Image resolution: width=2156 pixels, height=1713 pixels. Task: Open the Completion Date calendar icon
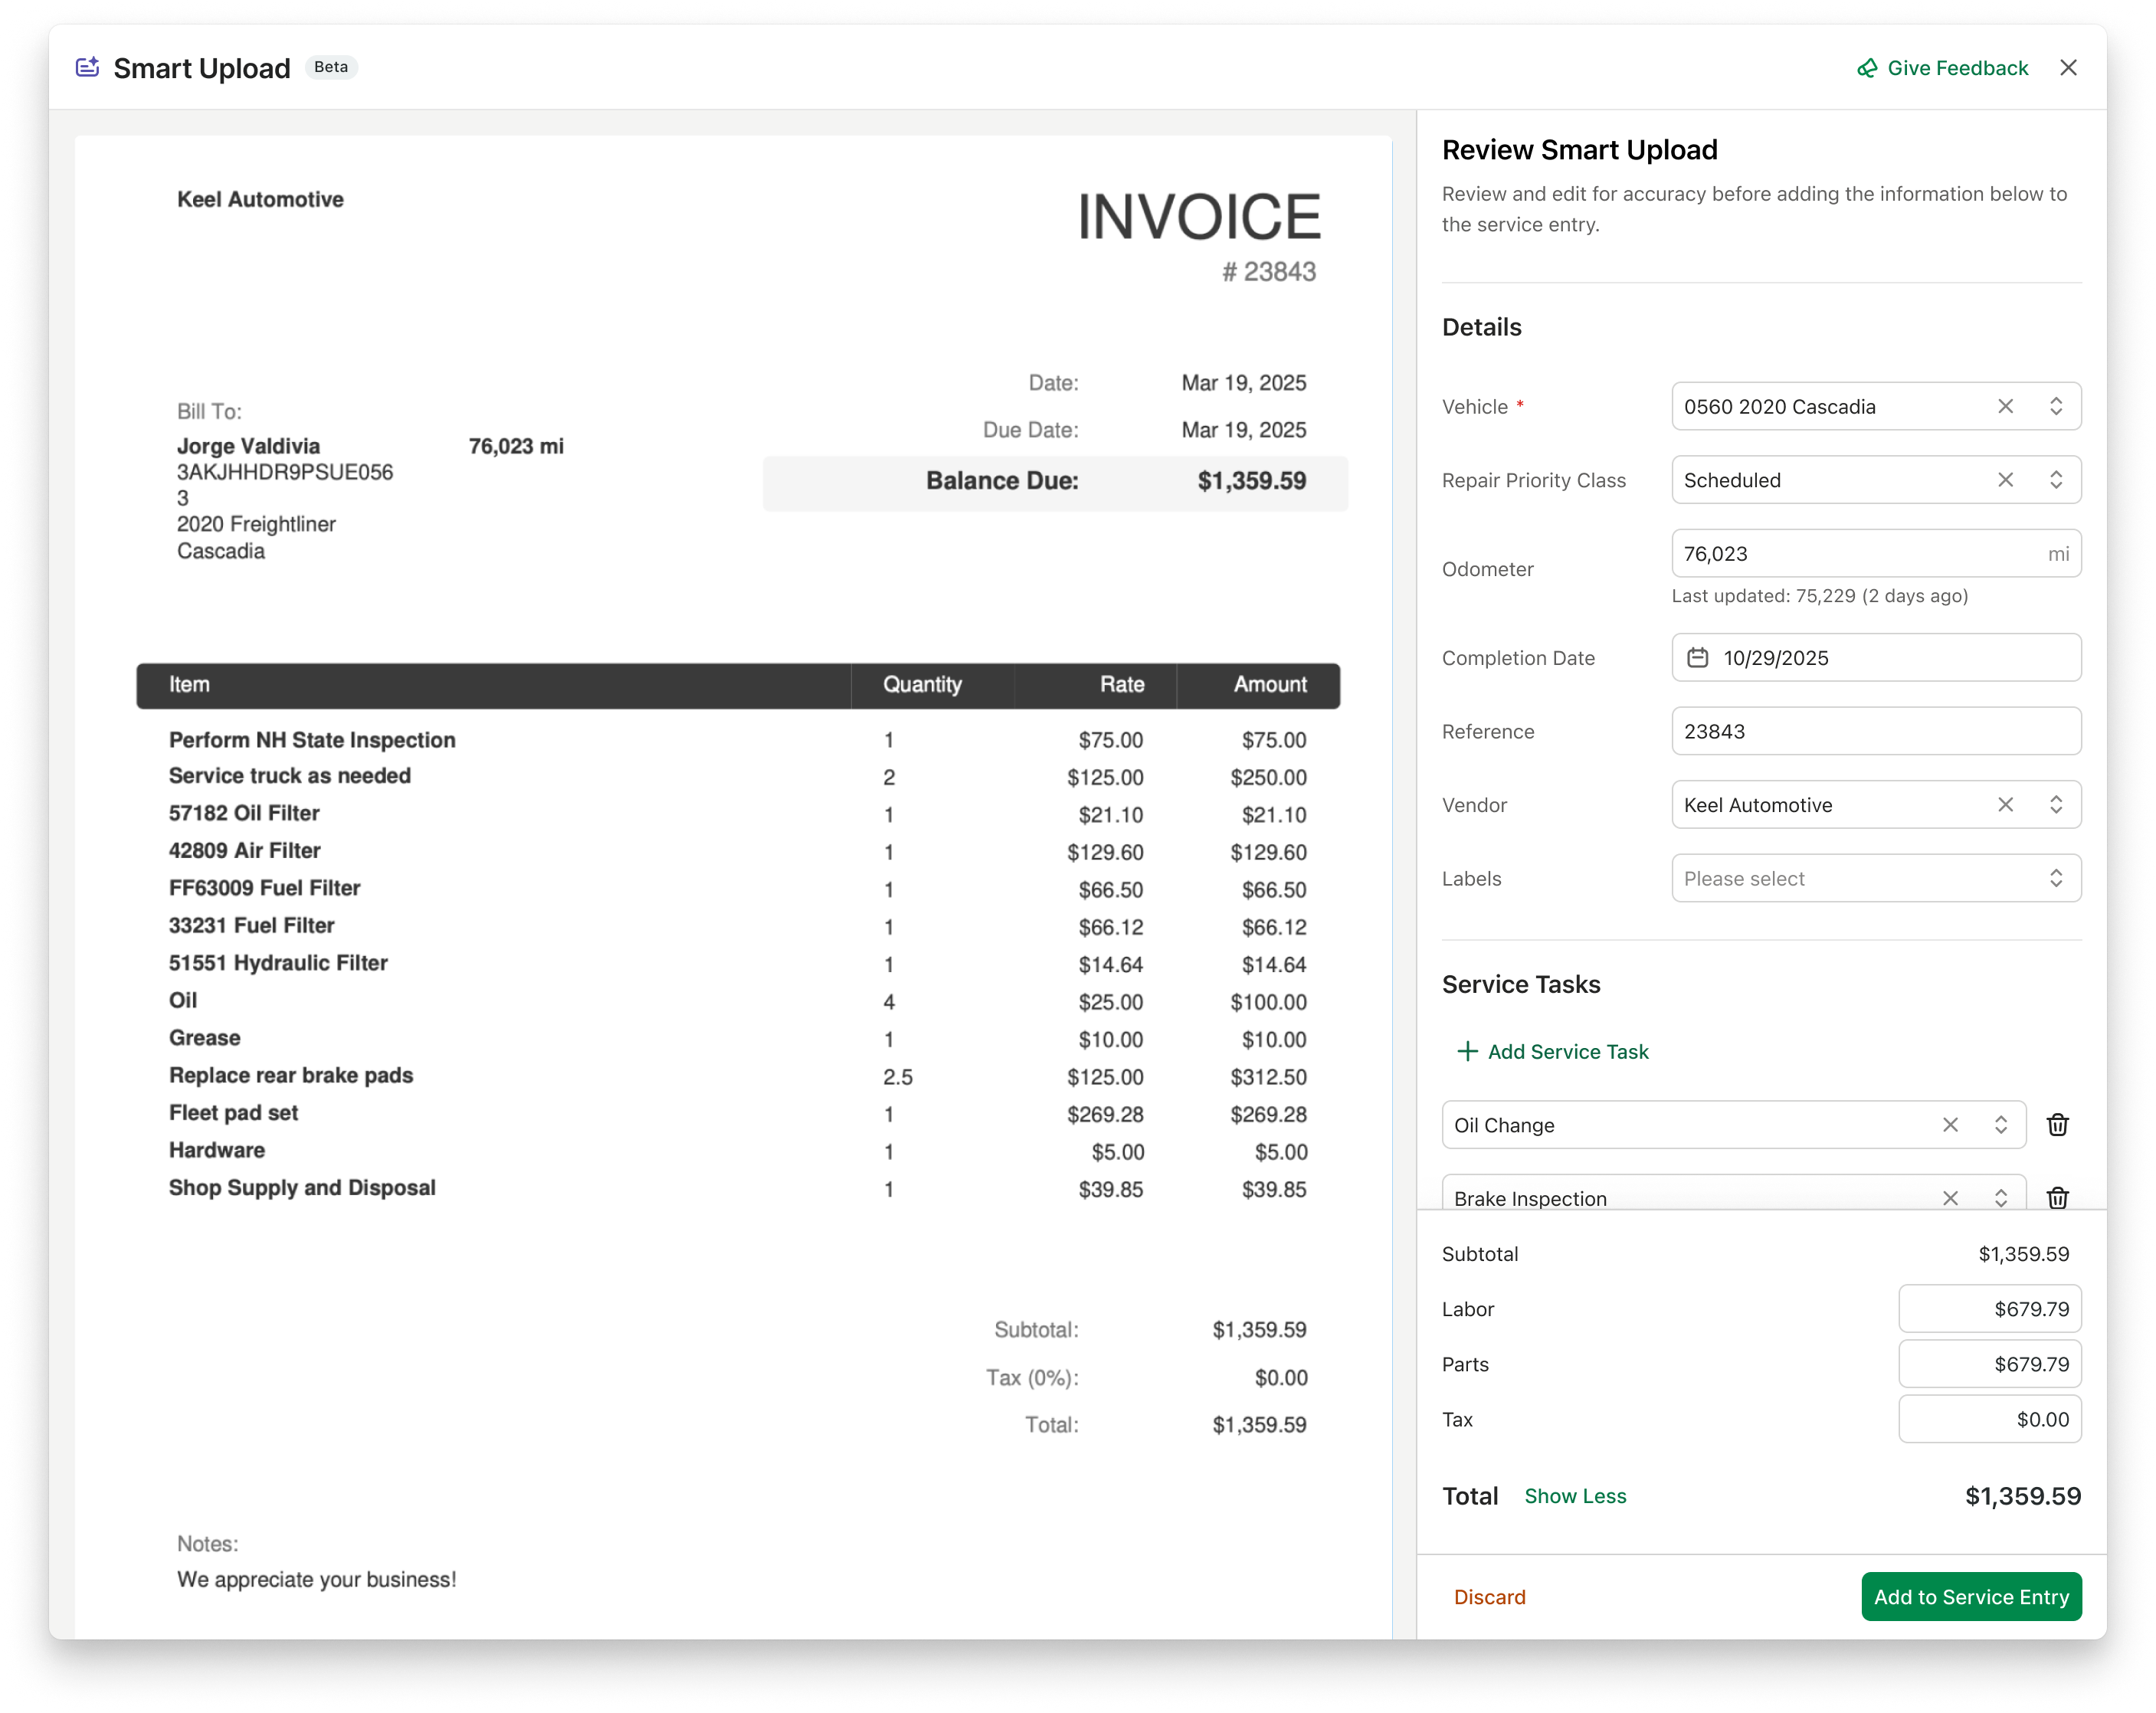(1698, 657)
